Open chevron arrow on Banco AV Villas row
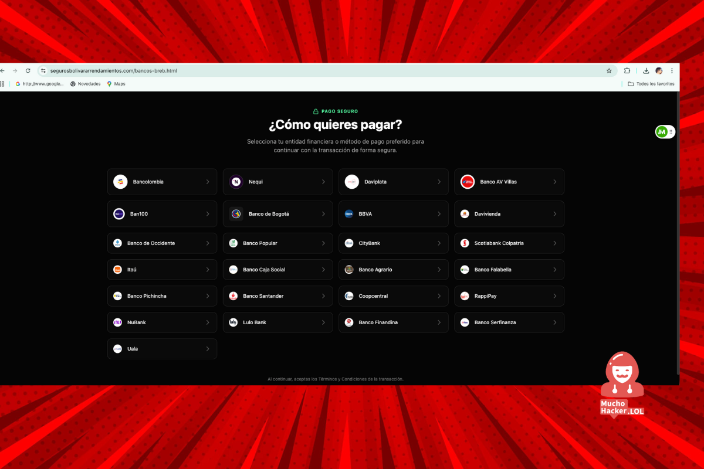Image resolution: width=704 pixels, height=469 pixels. pyautogui.click(x=555, y=182)
